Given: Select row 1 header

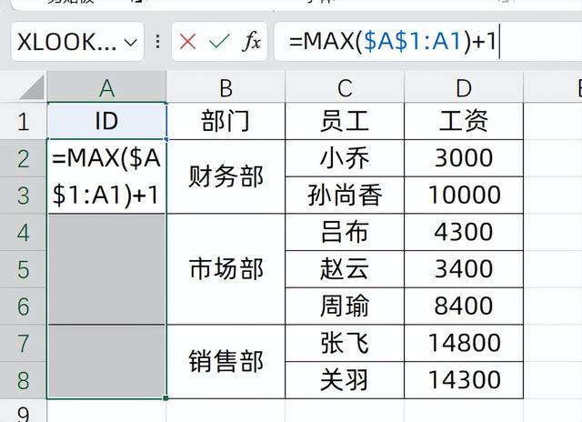Looking at the screenshot, I should 23,121.
